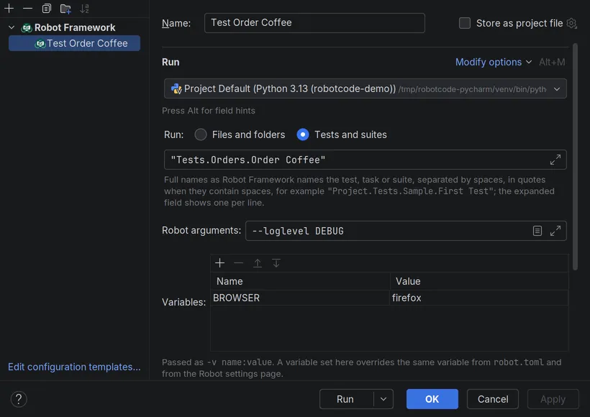Open Edit configuration templates link
Image resolution: width=590 pixels, height=417 pixels.
[x=74, y=367]
